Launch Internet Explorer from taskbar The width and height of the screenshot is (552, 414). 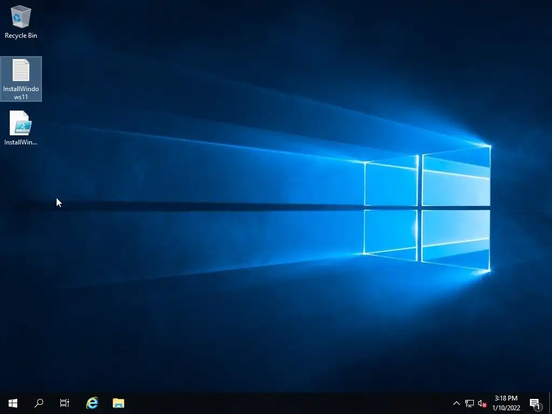pos(92,403)
